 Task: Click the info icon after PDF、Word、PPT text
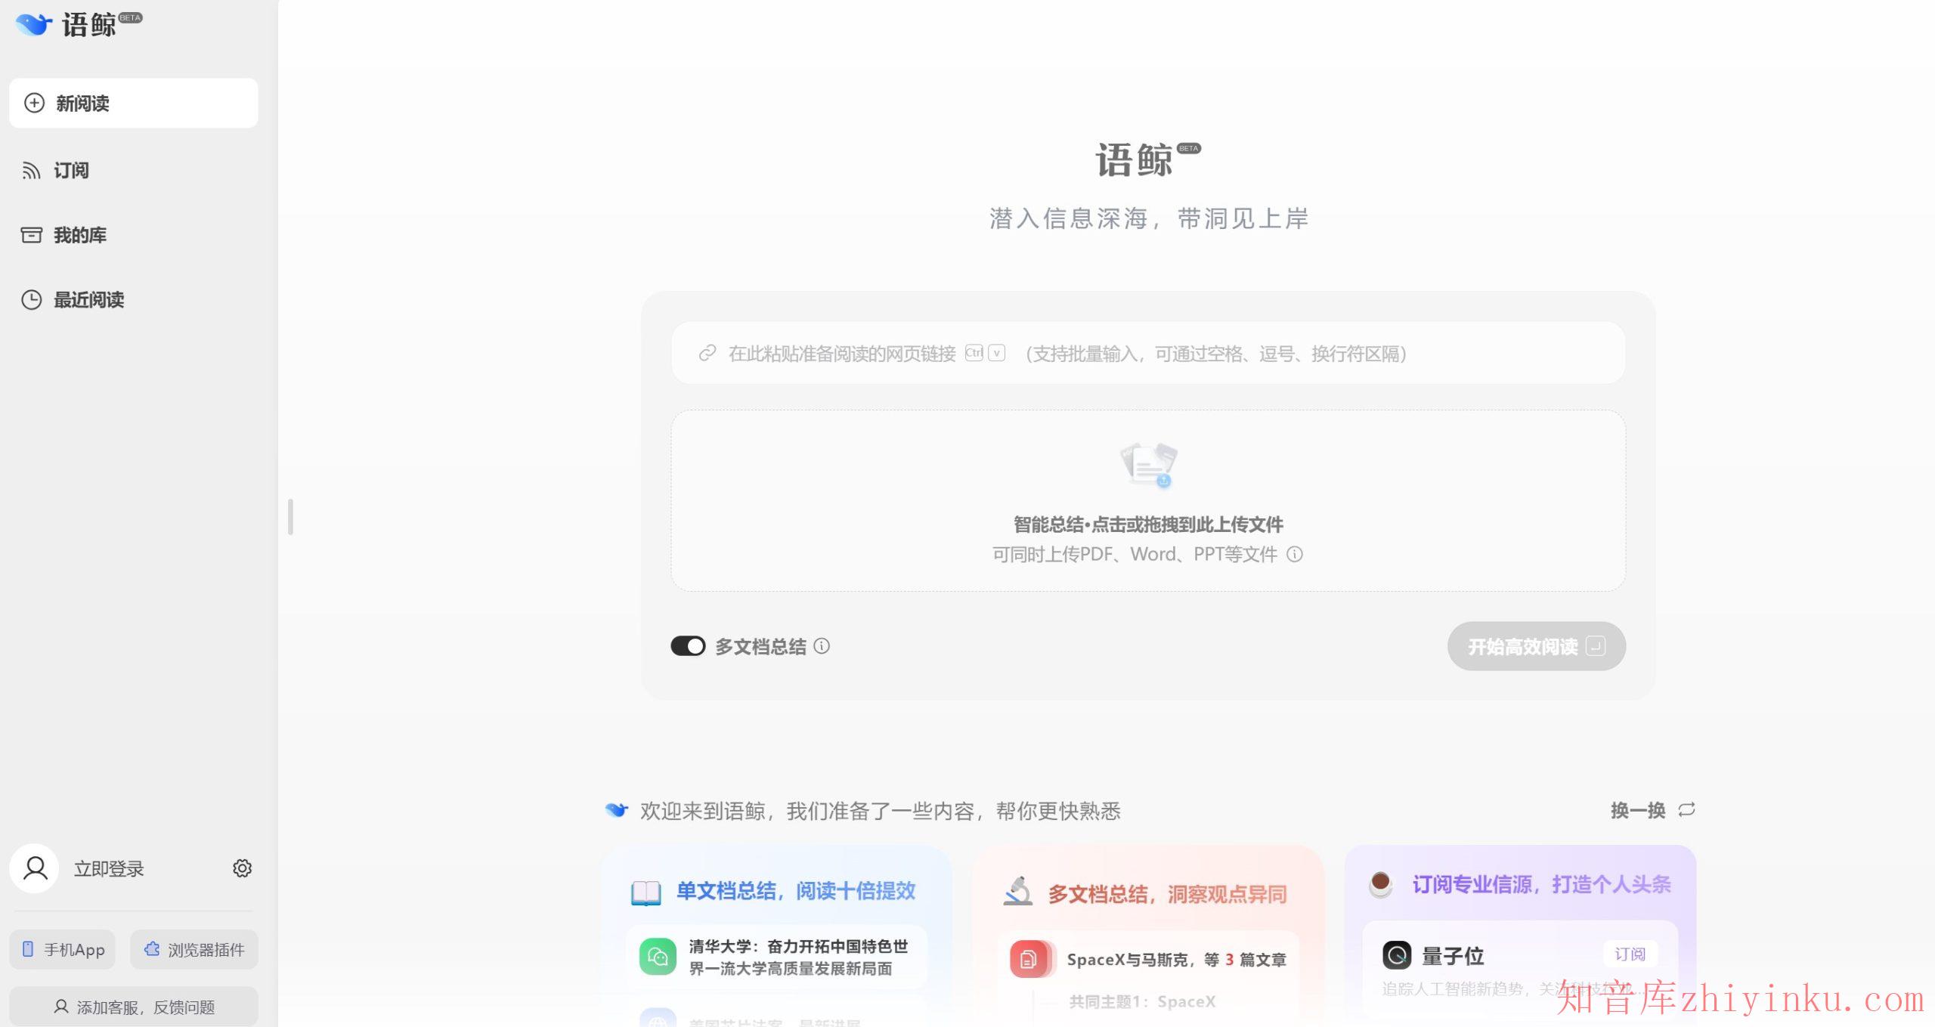(x=1294, y=554)
